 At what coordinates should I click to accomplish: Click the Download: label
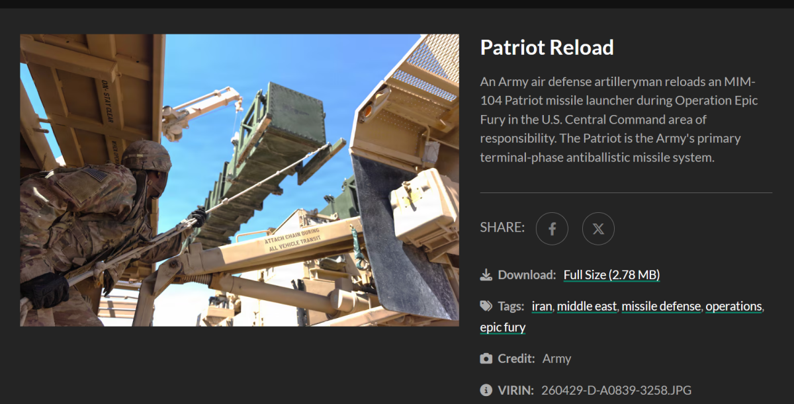tap(527, 274)
